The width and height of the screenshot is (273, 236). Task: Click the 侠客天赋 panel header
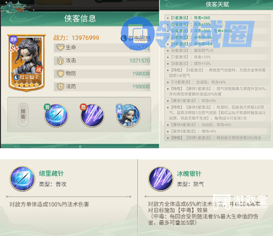(x=217, y=4)
